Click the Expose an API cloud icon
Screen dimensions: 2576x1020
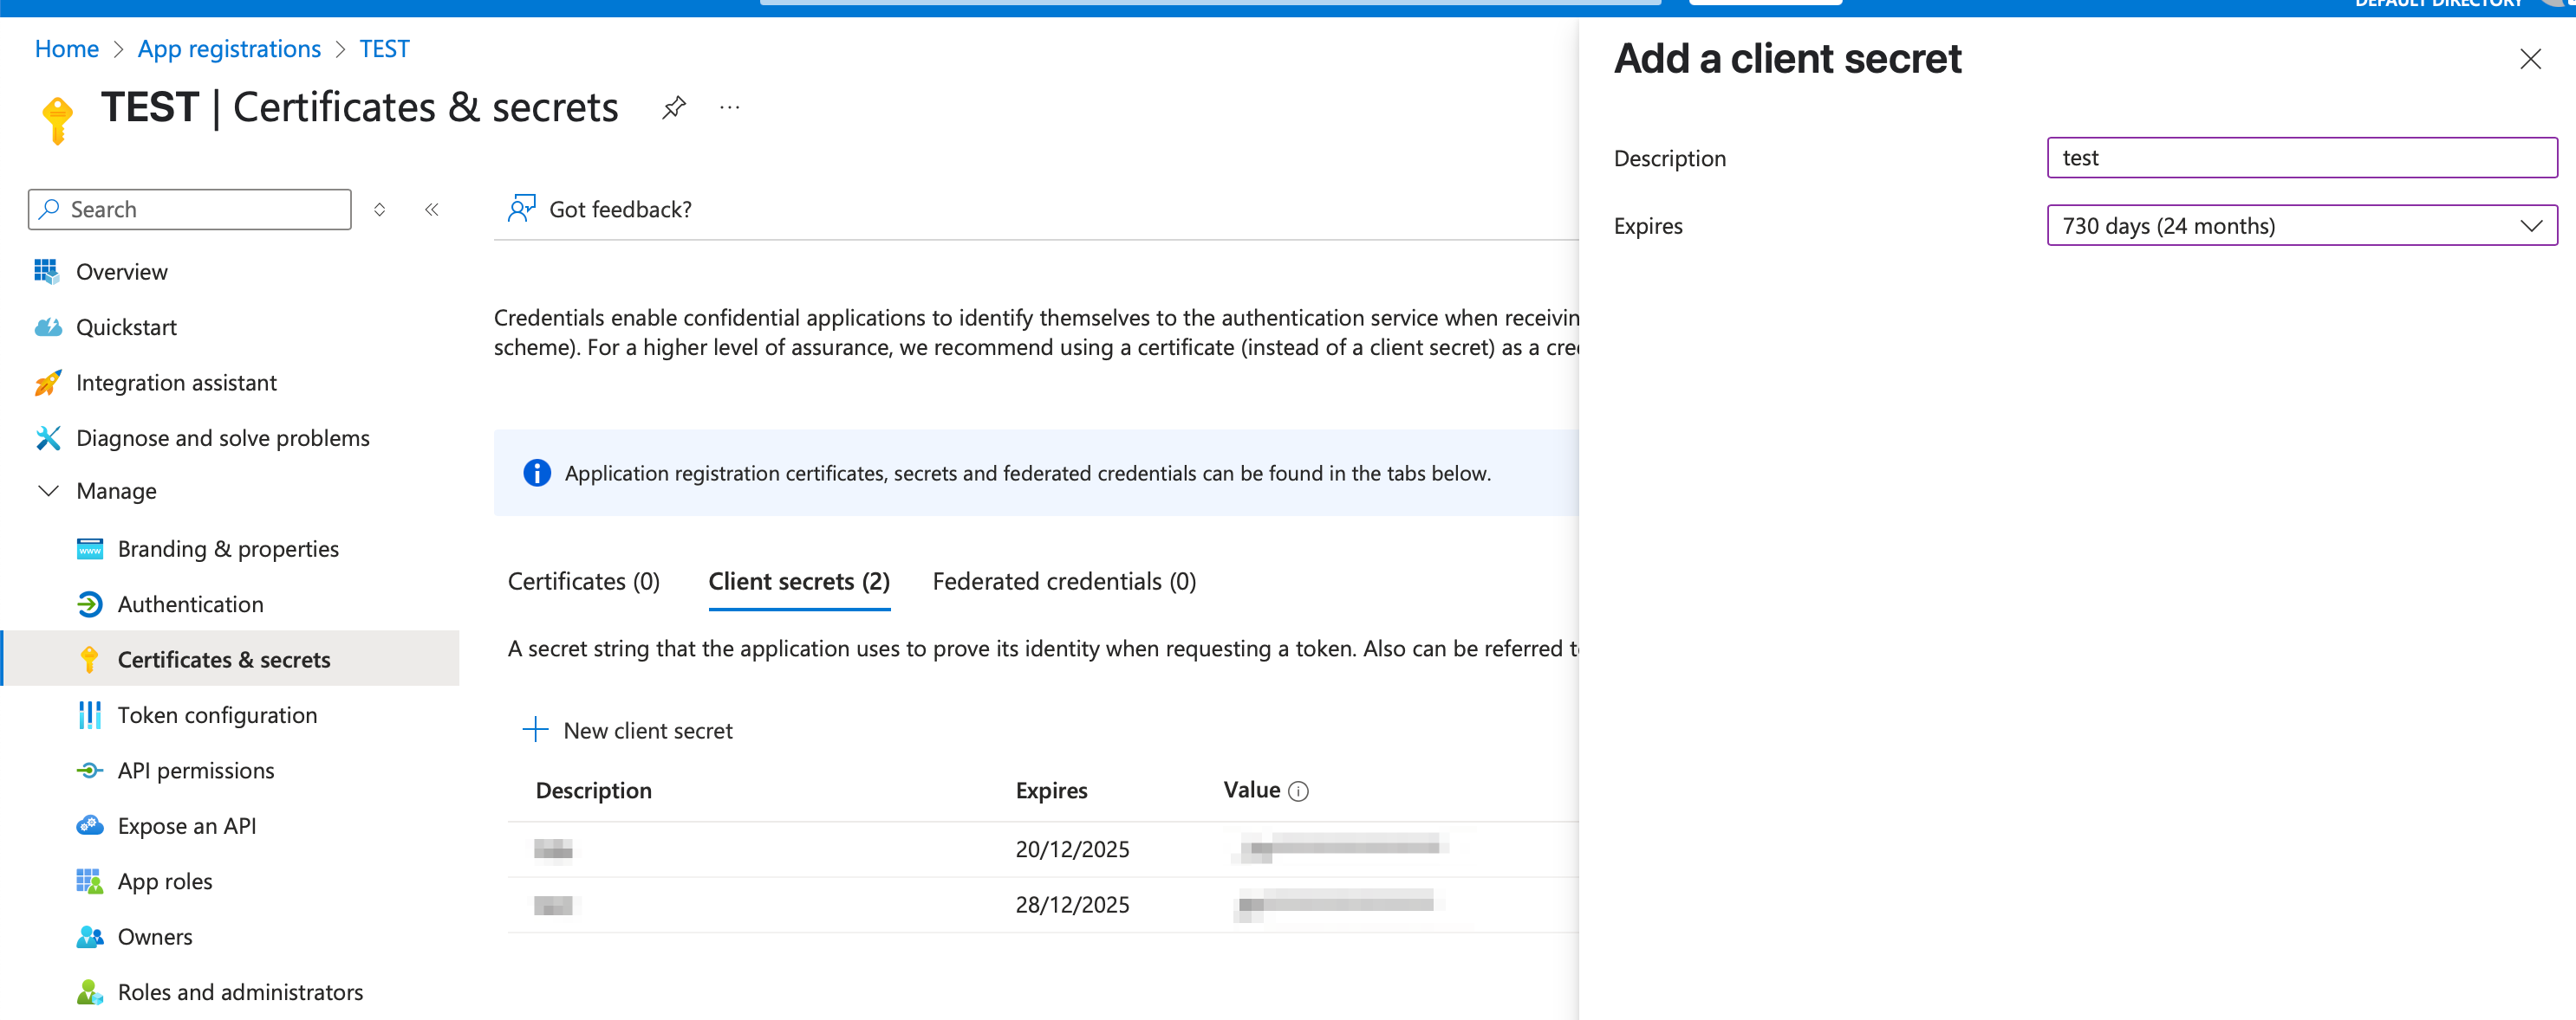[x=89, y=826]
